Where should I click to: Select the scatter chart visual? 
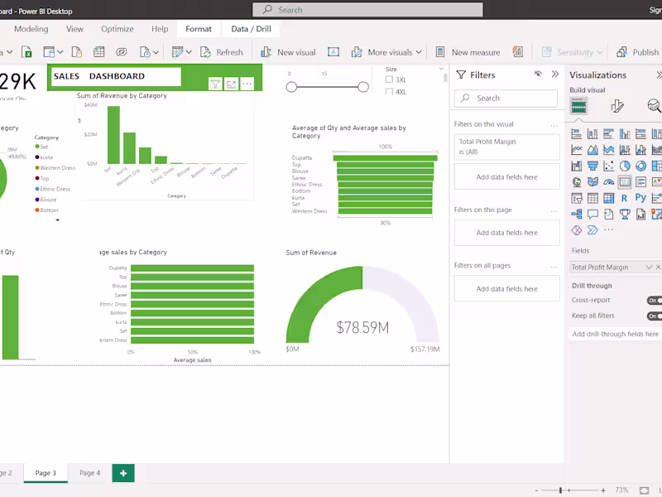(609, 164)
